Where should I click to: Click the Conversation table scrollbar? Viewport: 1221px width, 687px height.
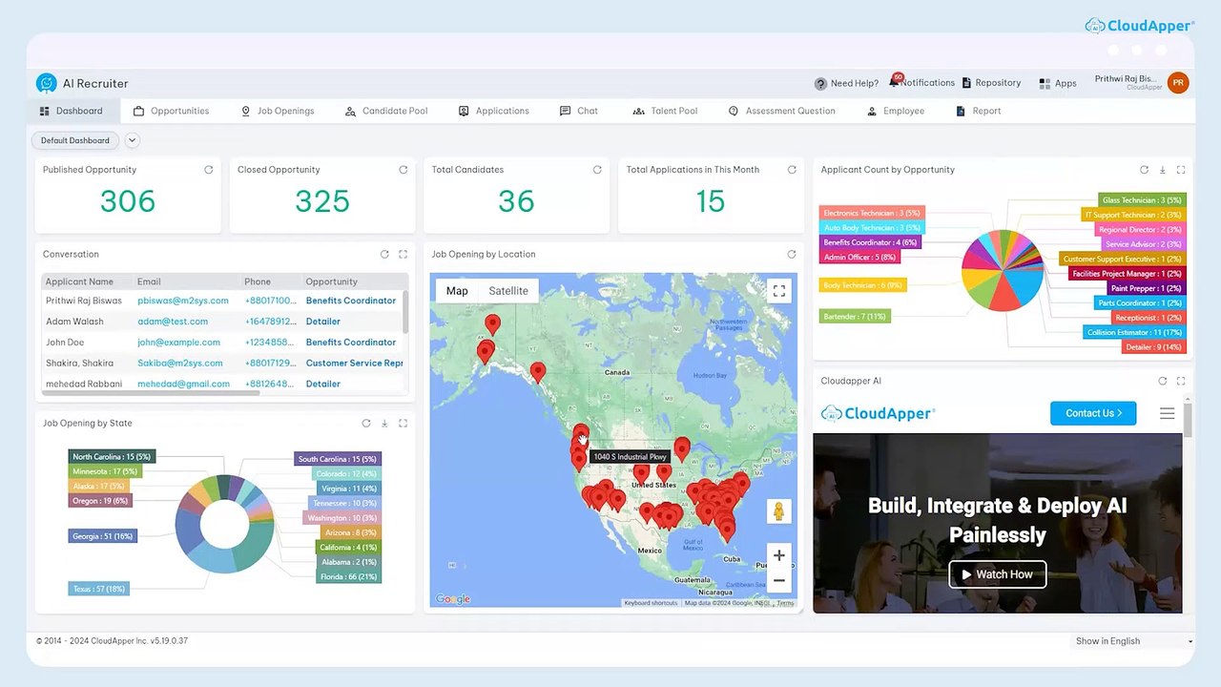pos(406,311)
